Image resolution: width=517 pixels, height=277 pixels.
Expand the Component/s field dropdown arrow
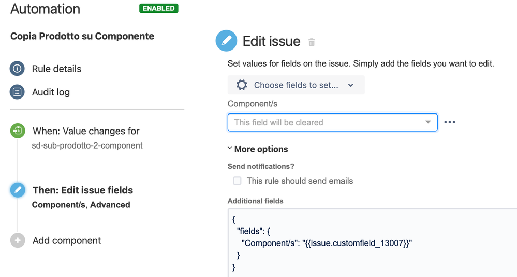[x=428, y=122]
